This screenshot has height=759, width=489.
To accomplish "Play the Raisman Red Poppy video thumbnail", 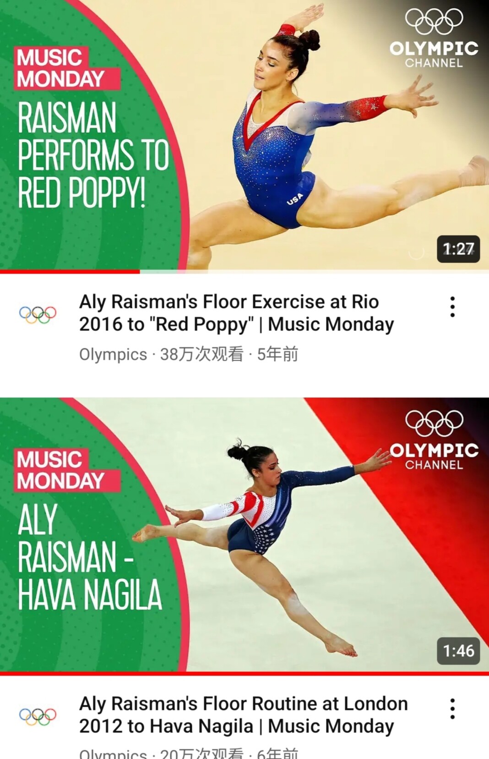I will point(244,135).
